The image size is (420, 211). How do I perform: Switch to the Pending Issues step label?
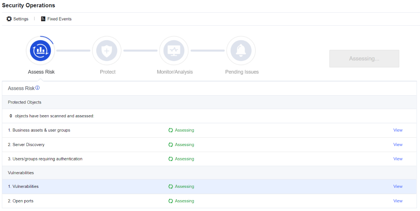[x=242, y=72]
